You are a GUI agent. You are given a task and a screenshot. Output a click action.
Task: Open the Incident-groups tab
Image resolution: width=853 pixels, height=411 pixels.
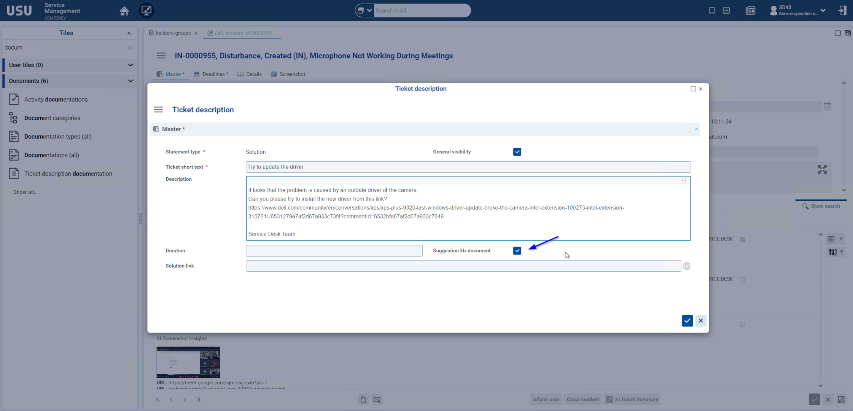pyautogui.click(x=172, y=33)
